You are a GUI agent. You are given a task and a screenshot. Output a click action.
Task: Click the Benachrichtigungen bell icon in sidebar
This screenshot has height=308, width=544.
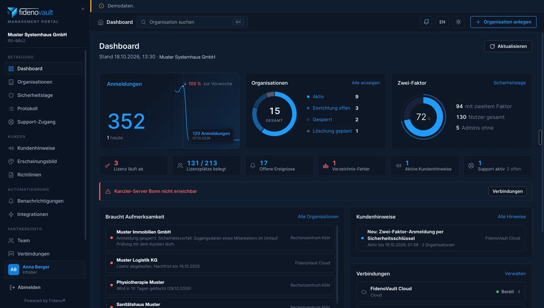(x=11, y=201)
